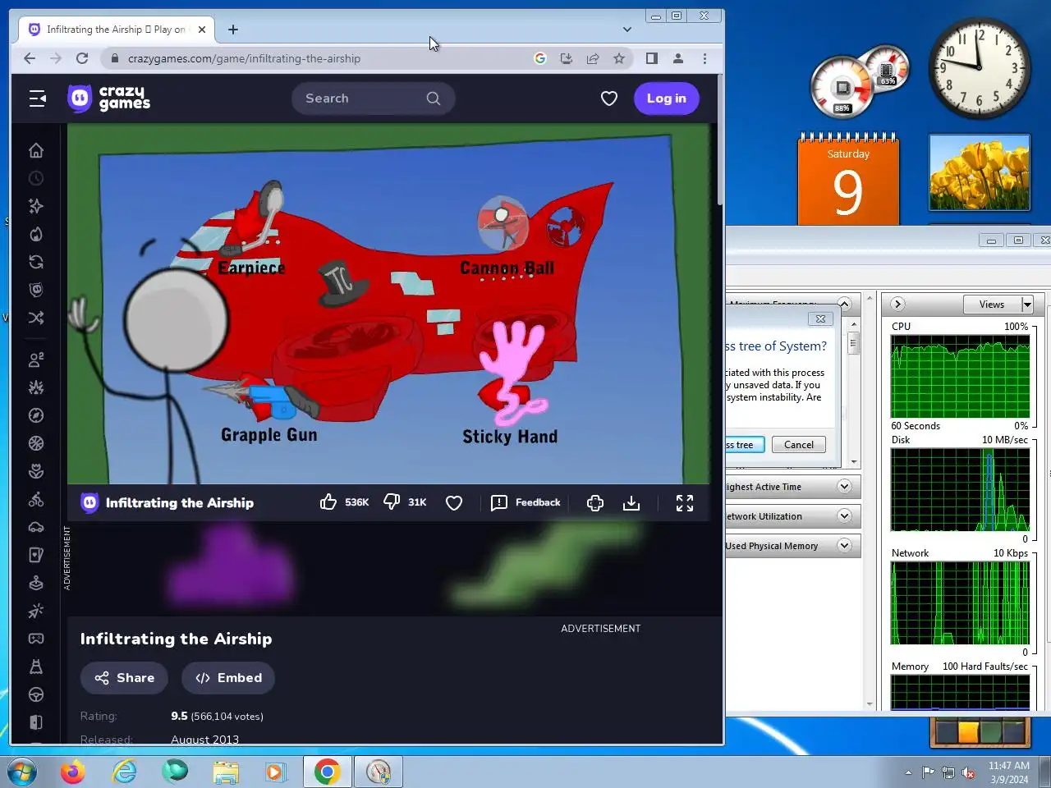Open the bicycle Bike games sidebar icon

point(36,499)
